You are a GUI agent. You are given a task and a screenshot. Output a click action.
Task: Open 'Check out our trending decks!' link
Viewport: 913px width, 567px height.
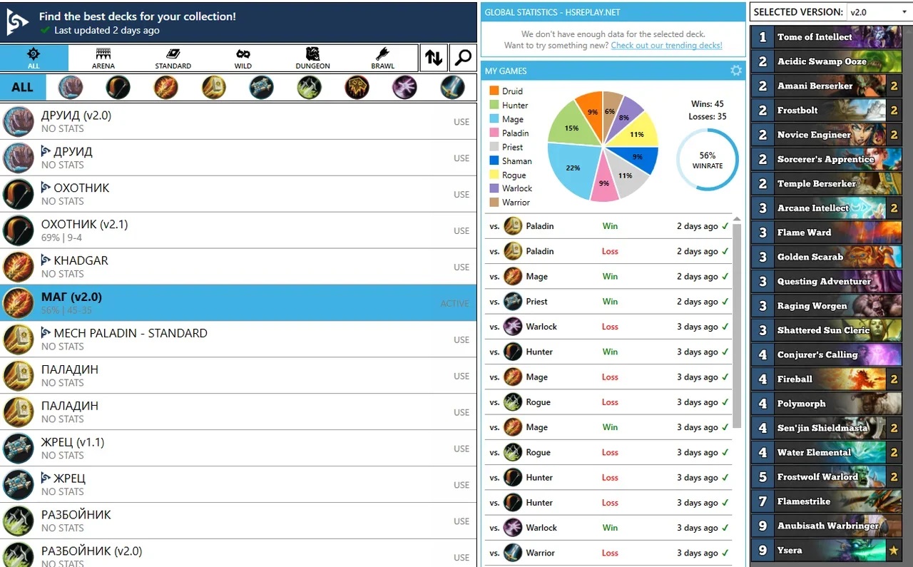666,46
